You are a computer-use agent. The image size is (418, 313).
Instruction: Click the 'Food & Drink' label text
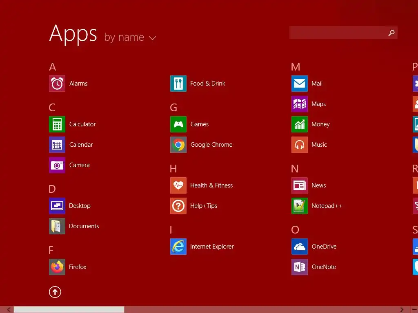click(208, 84)
